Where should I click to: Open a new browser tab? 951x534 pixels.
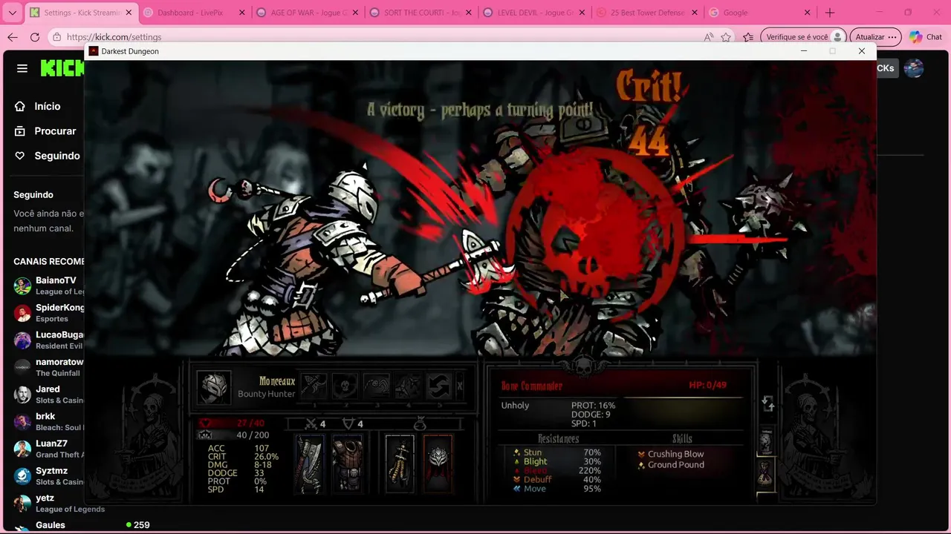coord(830,13)
